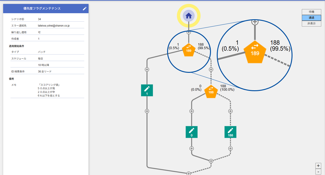325x175 pixels.
Task: Click plus connector below green node 0
Action: click(x=192, y=148)
